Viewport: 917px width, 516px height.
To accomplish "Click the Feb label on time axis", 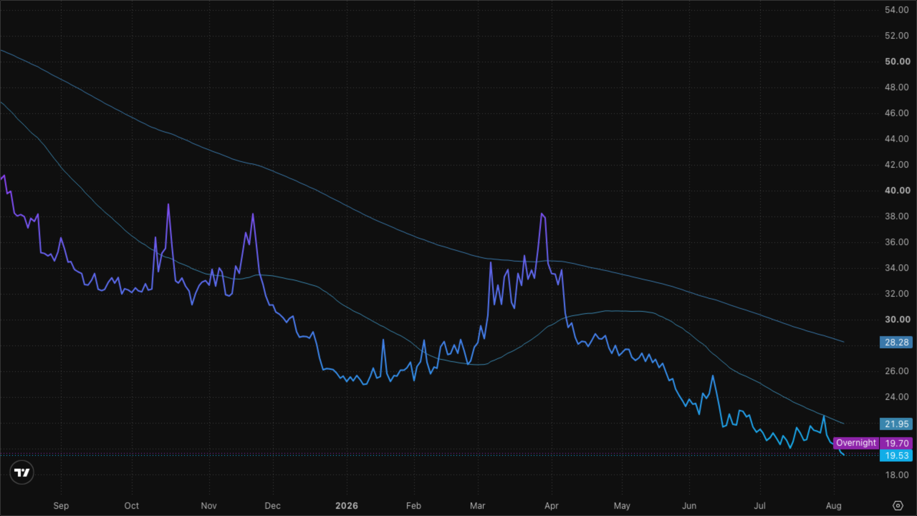I will tap(413, 506).
